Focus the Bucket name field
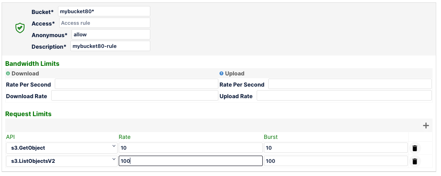This screenshot has height=176, width=441. (104, 11)
